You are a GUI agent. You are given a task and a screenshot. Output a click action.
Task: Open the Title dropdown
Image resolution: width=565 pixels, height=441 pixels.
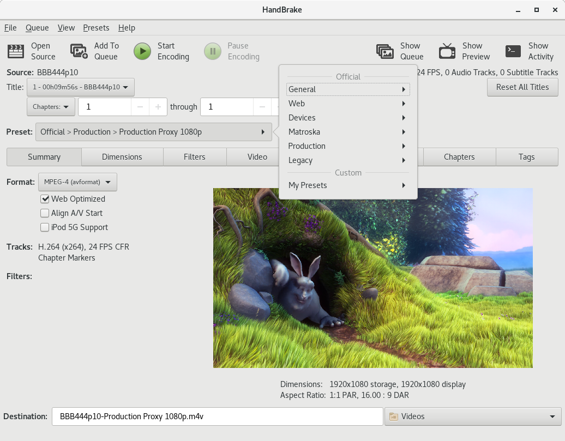click(x=81, y=87)
